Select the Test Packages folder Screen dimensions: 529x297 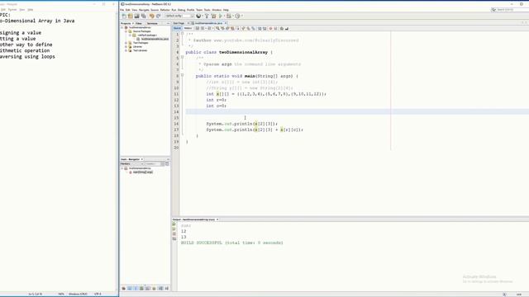(141, 43)
